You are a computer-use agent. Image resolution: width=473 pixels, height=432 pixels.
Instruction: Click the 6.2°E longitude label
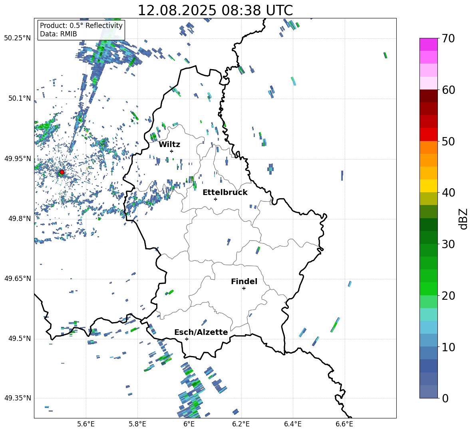tap(241, 424)
